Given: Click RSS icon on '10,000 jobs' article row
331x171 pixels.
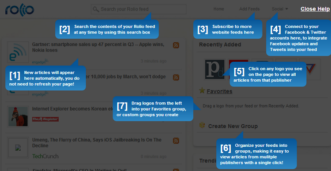Looking at the screenshot, I should 176,78.
